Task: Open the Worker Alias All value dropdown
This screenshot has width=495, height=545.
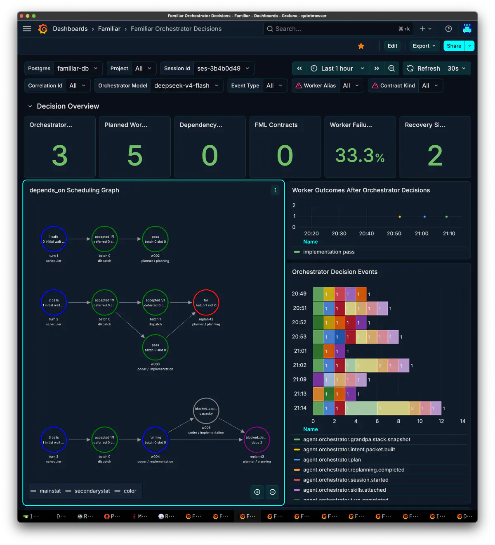Action: (351, 85)
